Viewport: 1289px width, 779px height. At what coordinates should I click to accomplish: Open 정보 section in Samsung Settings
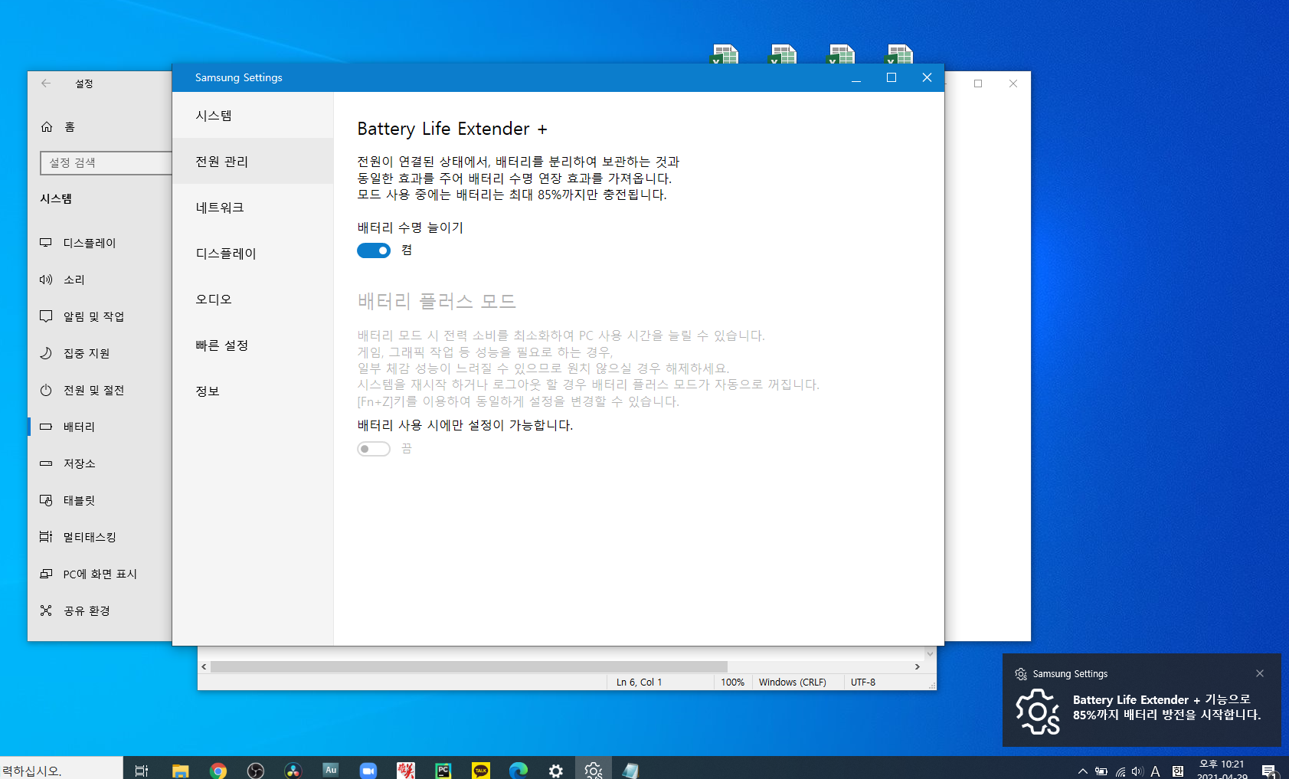253,391
